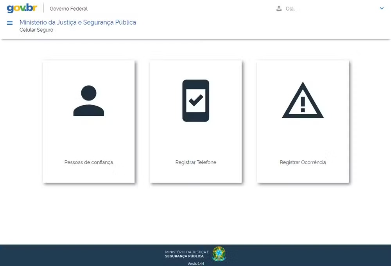The image size is (391, 266).
Task: Click blank space below Registrar Ocorrência label
Action: point(303,174)
